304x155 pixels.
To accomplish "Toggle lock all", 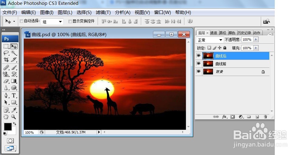I will [225, 48].
